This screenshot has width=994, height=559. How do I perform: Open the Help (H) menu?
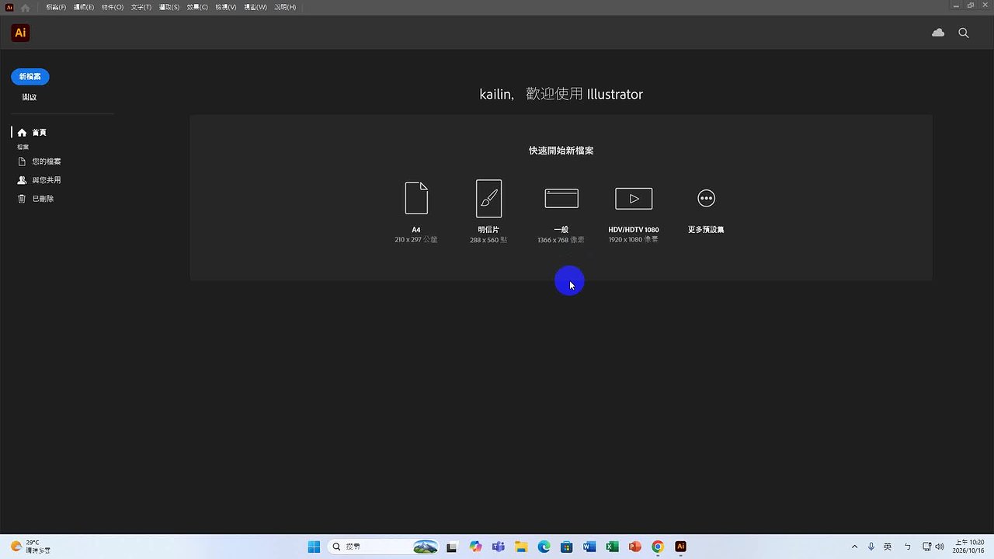(x=285, y=7)
